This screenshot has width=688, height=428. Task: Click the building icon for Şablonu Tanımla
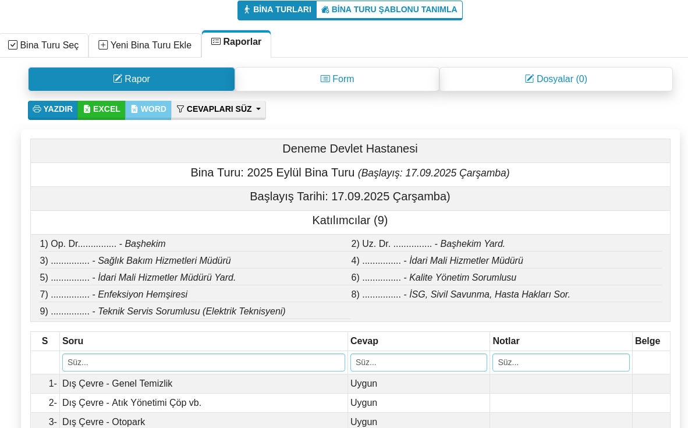(x=325, y=10)
